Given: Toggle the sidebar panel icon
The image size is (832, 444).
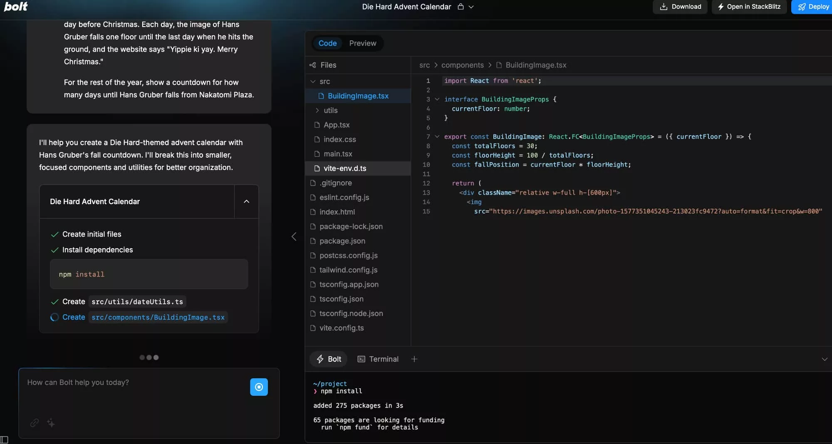Looking at the screenshot, I should pyautogui.click(x=4, y=439).
